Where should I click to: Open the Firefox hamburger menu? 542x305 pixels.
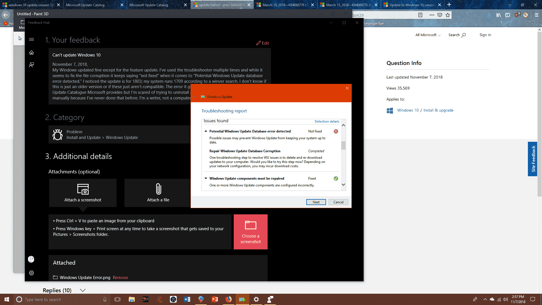tap(537, 15)
